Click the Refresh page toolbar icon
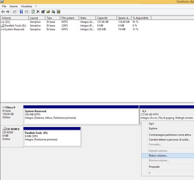This screenshot has width=194, height=180. pyautogui.click(x=33, y=12)
